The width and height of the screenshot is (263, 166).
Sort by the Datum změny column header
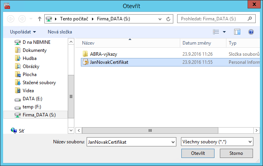click(196, 43)
